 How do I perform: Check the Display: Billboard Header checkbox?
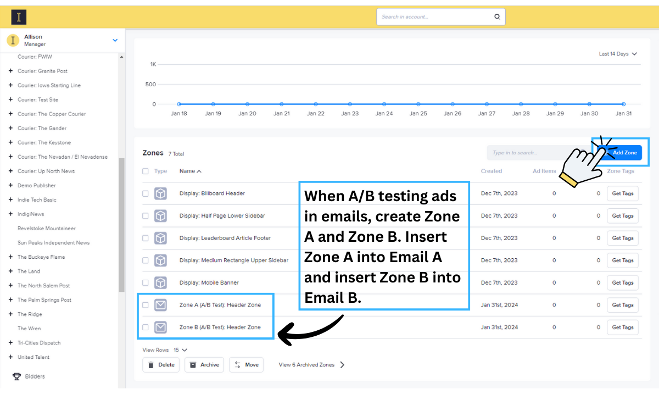[x=146, y=193]
